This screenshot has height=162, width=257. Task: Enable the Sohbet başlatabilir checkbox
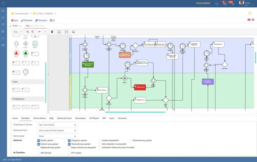click(100, 141)
